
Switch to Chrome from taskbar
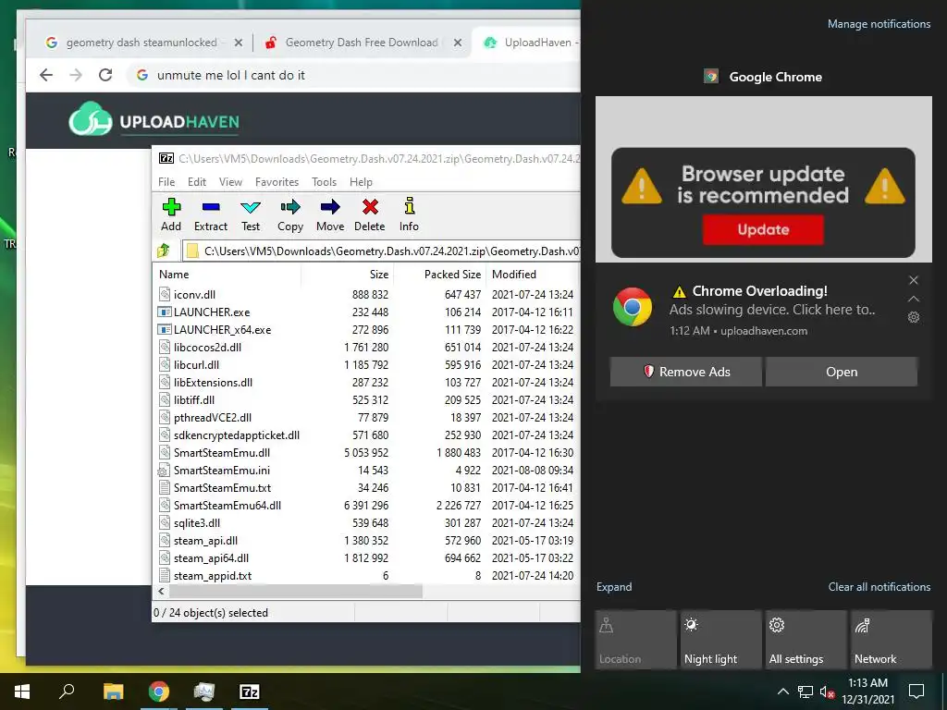(159, 692)
